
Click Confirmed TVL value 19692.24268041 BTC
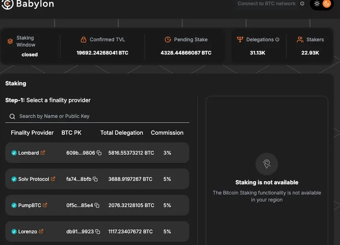click(x=102, y=53)
